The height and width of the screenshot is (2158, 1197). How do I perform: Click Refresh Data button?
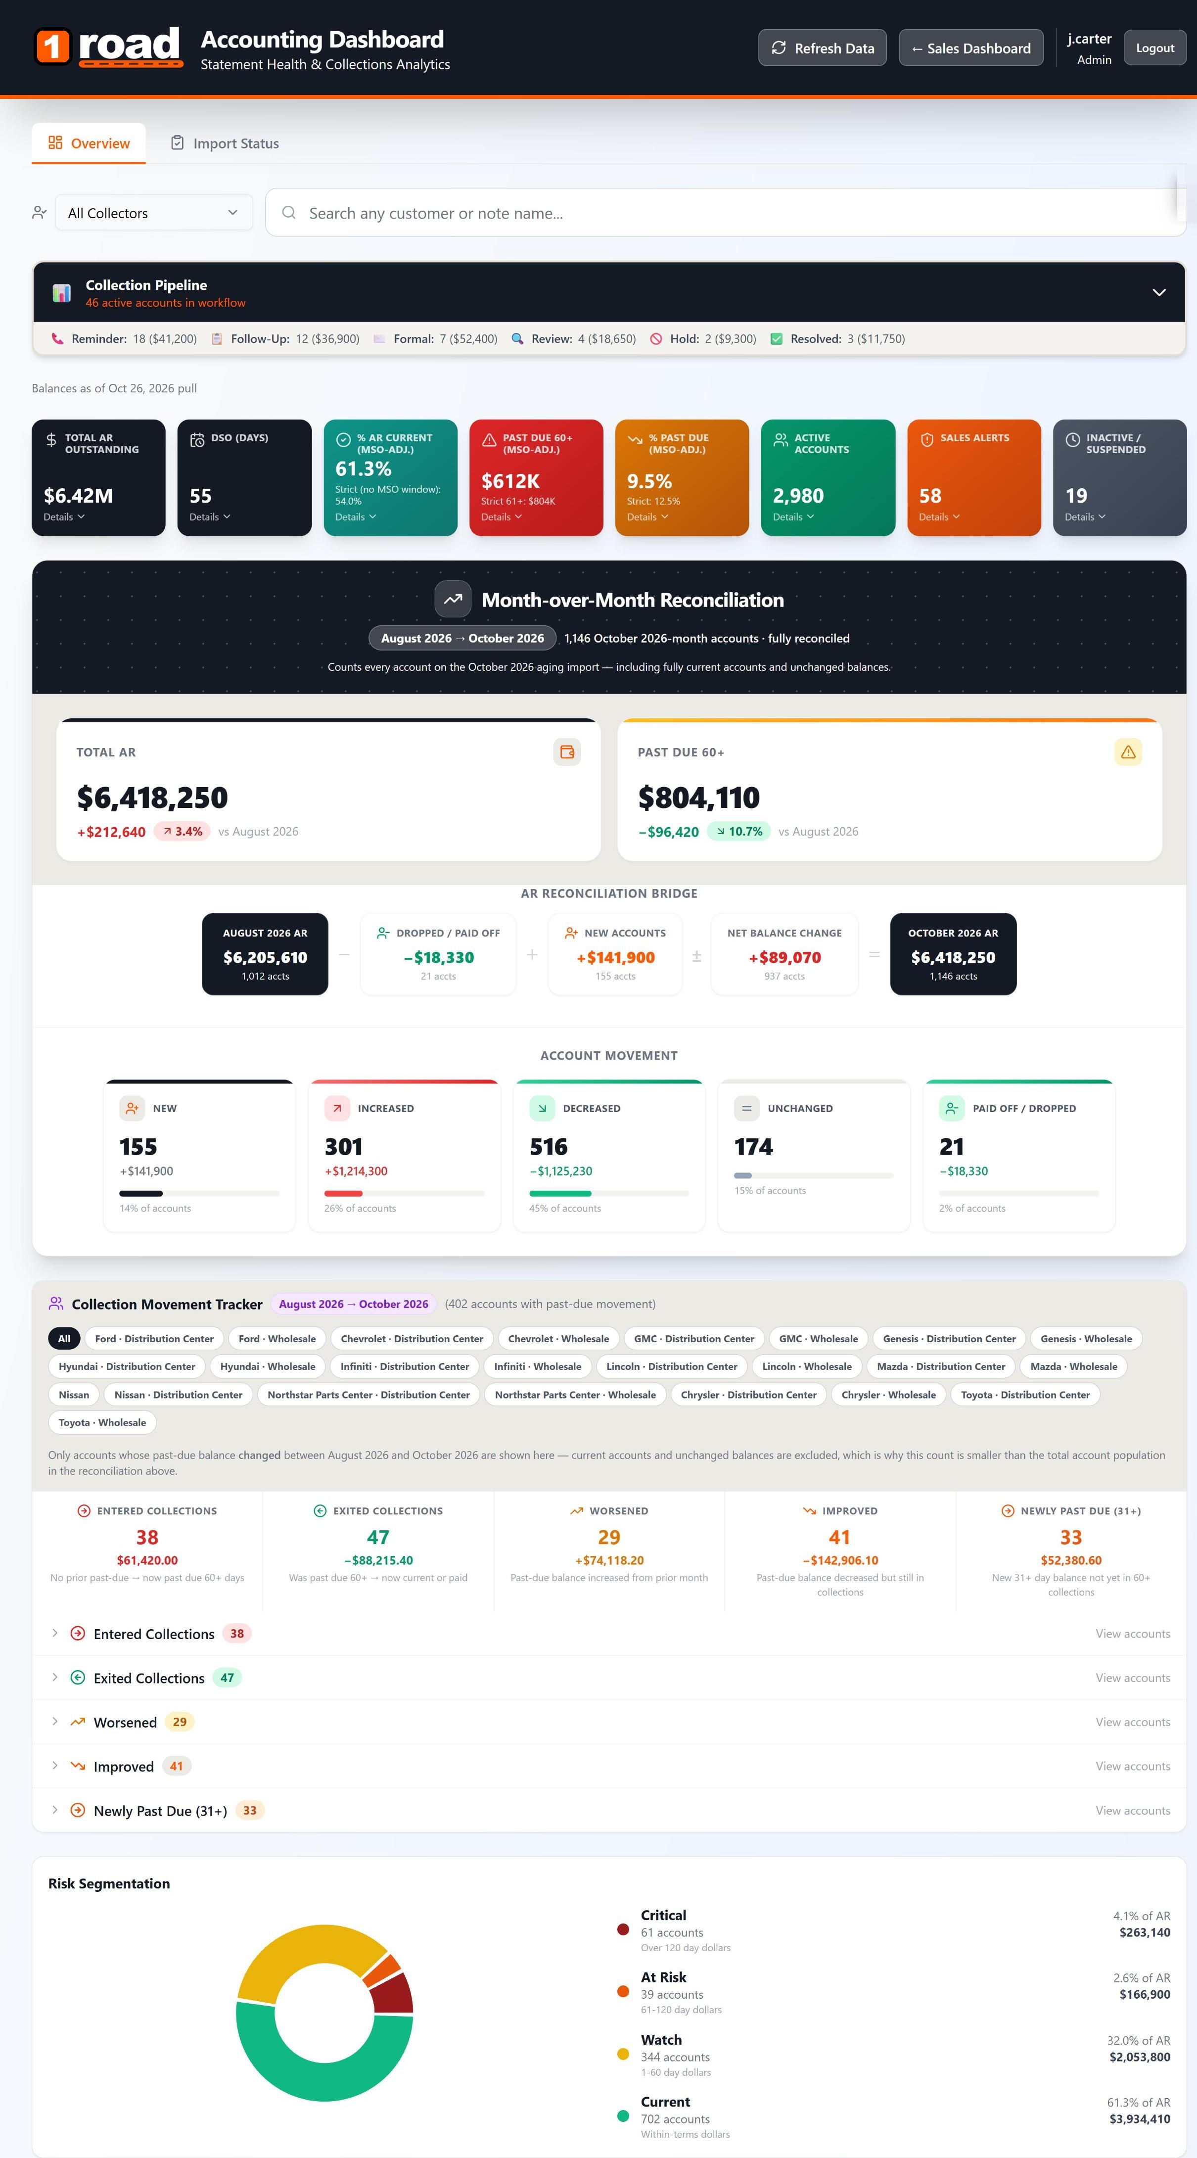click(x=823, y=48)
